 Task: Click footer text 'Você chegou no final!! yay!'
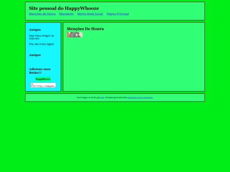coord(88,98)
